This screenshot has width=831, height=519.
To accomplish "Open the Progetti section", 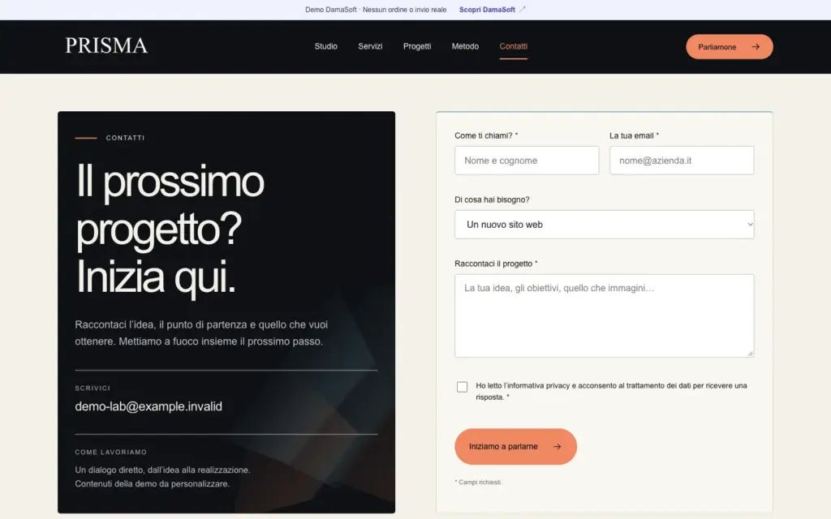I will tap(416, 46).
